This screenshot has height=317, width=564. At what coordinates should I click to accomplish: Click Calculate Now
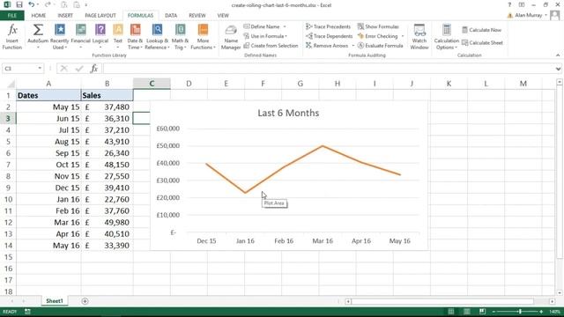481,30
